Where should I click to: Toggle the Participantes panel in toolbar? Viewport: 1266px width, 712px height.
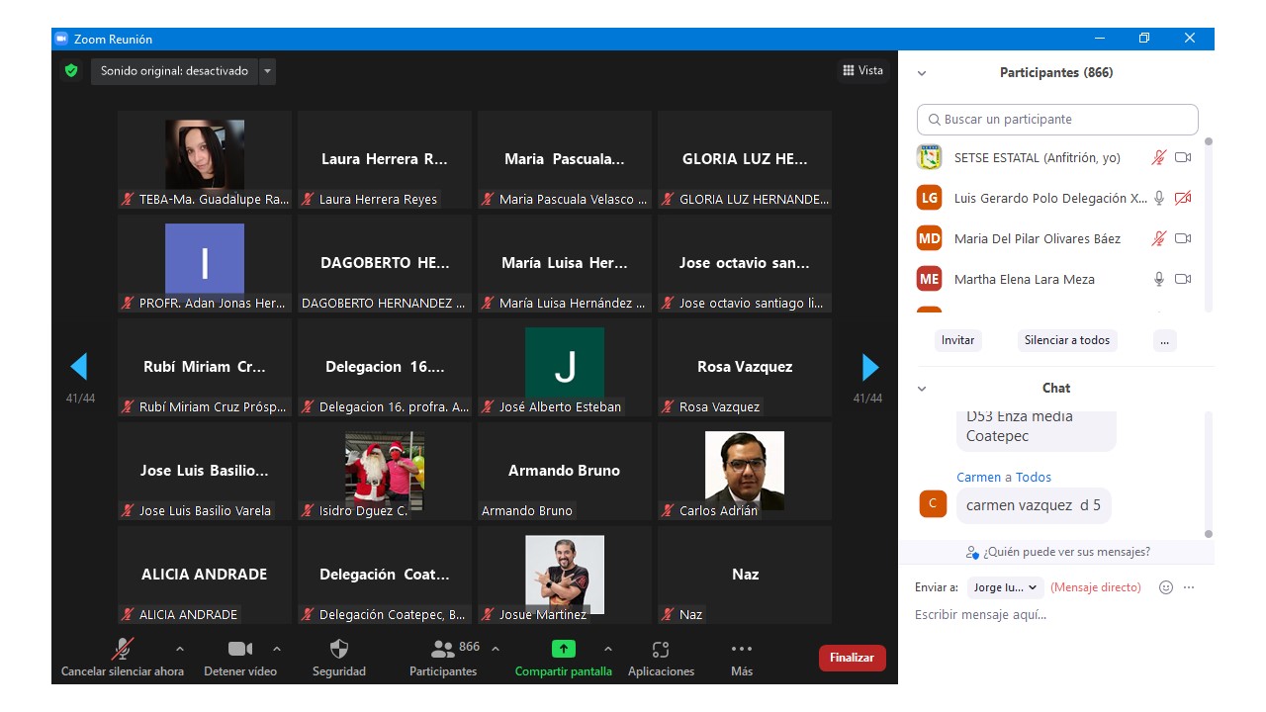(443, 658)
